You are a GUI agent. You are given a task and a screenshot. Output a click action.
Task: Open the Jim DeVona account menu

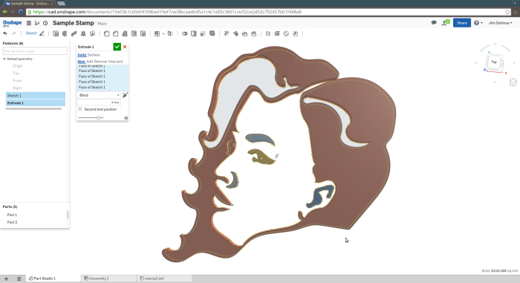point(501,23)
